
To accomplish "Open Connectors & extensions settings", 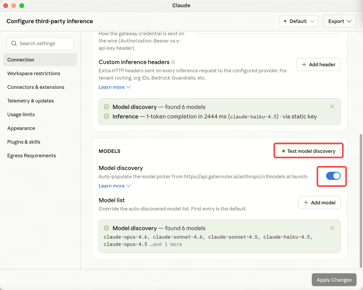I will (x=40, y=87).
